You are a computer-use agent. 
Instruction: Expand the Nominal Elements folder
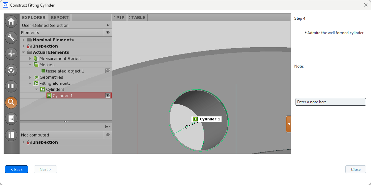23,40
